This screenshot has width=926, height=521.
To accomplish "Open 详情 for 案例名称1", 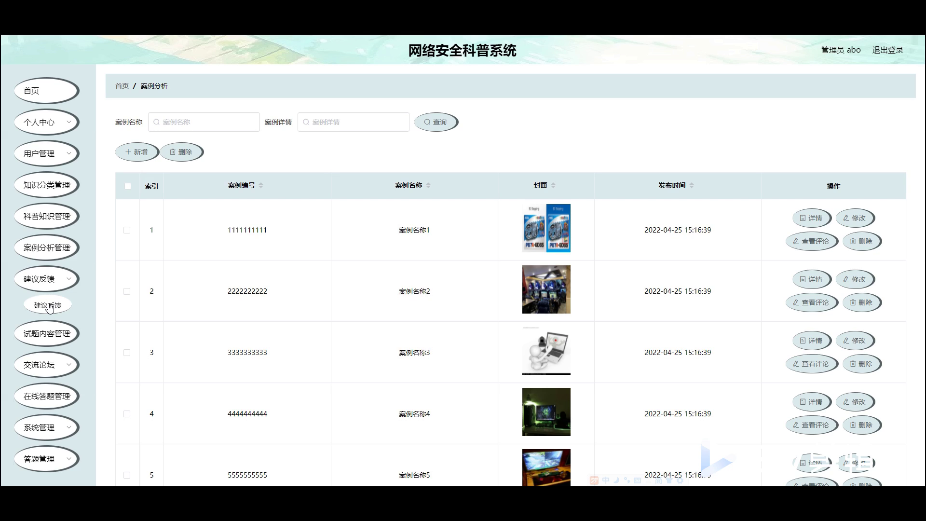I will (x=811, y=218).
